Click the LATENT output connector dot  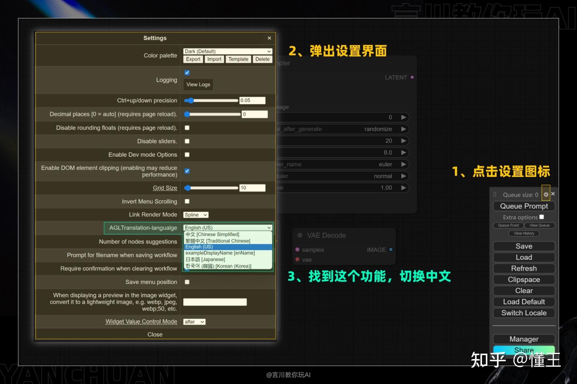[412, 77]
